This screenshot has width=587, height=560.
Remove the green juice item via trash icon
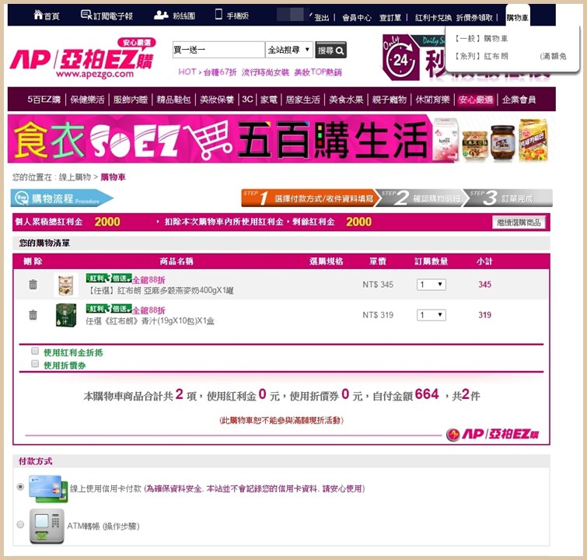[x=33, y=315]
